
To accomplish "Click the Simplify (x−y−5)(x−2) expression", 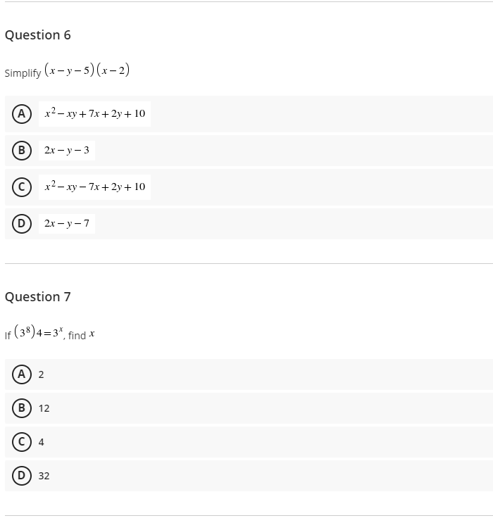I will (86, 70).
